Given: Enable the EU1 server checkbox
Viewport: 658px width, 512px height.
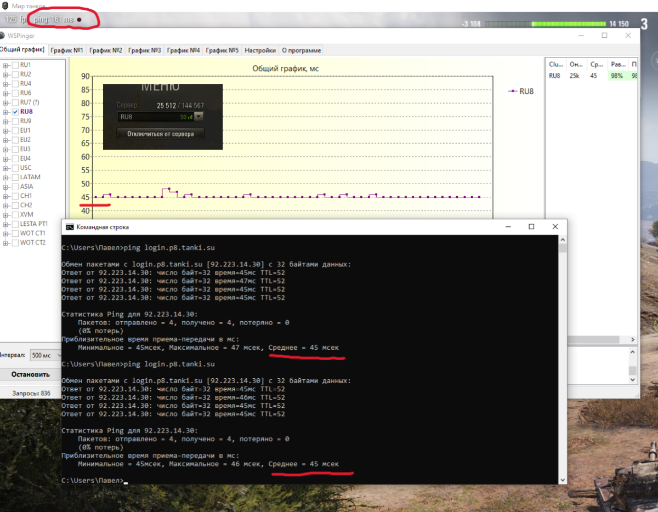Looking at the screenshot, I should click(x=15, y=130).
